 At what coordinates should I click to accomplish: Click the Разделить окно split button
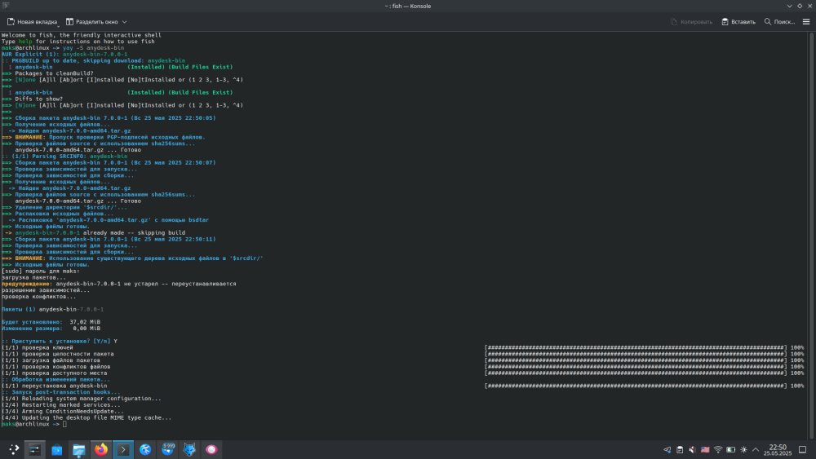[92, 22]
